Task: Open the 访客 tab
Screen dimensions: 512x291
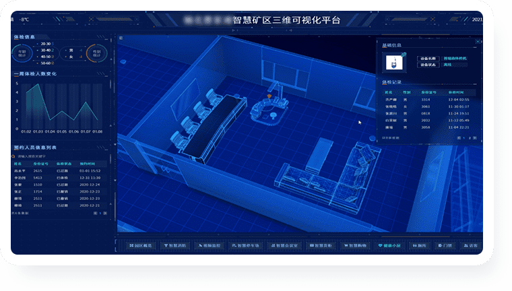Action: coord(470,246)
